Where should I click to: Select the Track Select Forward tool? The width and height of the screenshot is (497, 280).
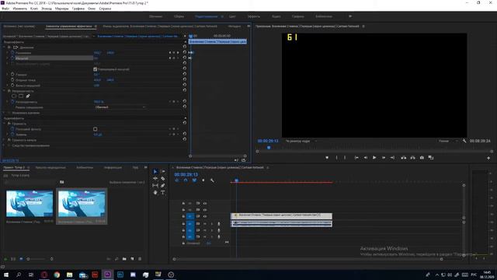coord(162,171)
